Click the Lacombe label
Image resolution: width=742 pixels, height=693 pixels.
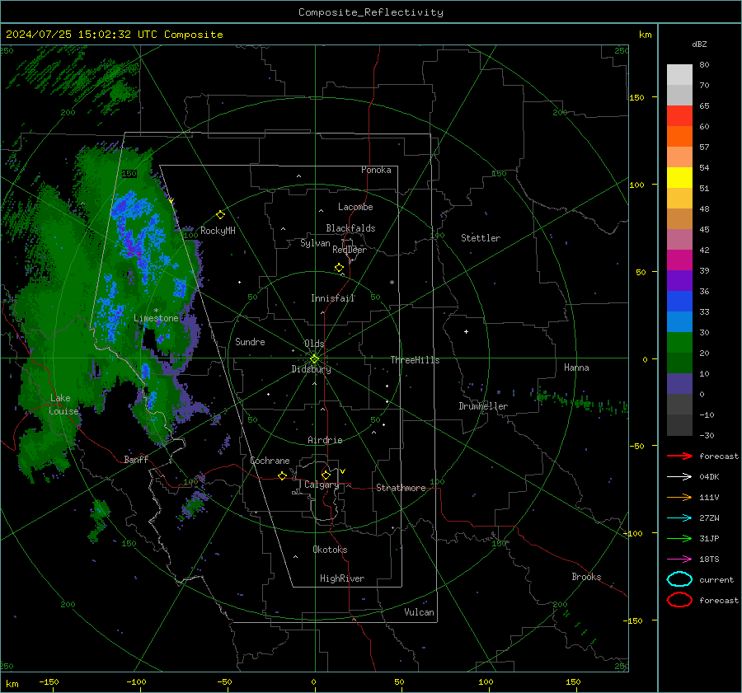355,207
